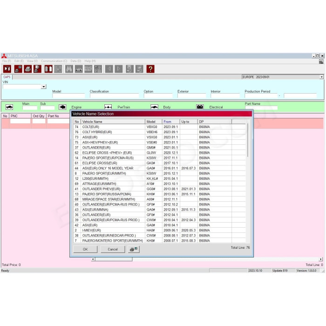This screenshot has width=326, height=326.
Task: Open the Data (D) menu
Action: click(75, 61)
